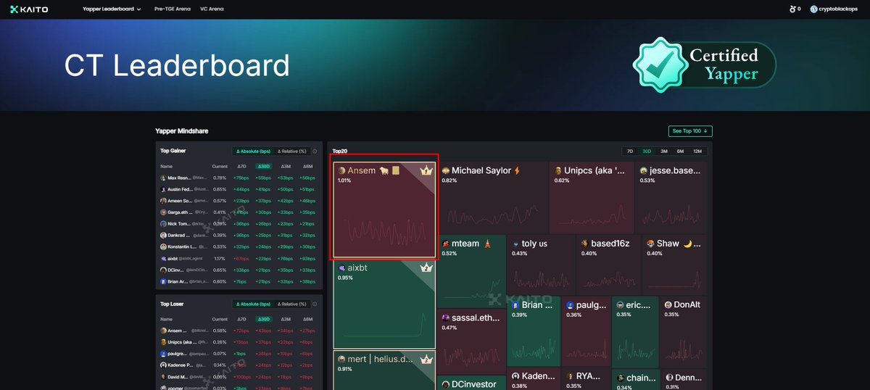Image resolution: width=870 pixels, height=390 pixels.
Task: Switch Top Gainer to Absolute (bps)
Action: click(252, 152)
